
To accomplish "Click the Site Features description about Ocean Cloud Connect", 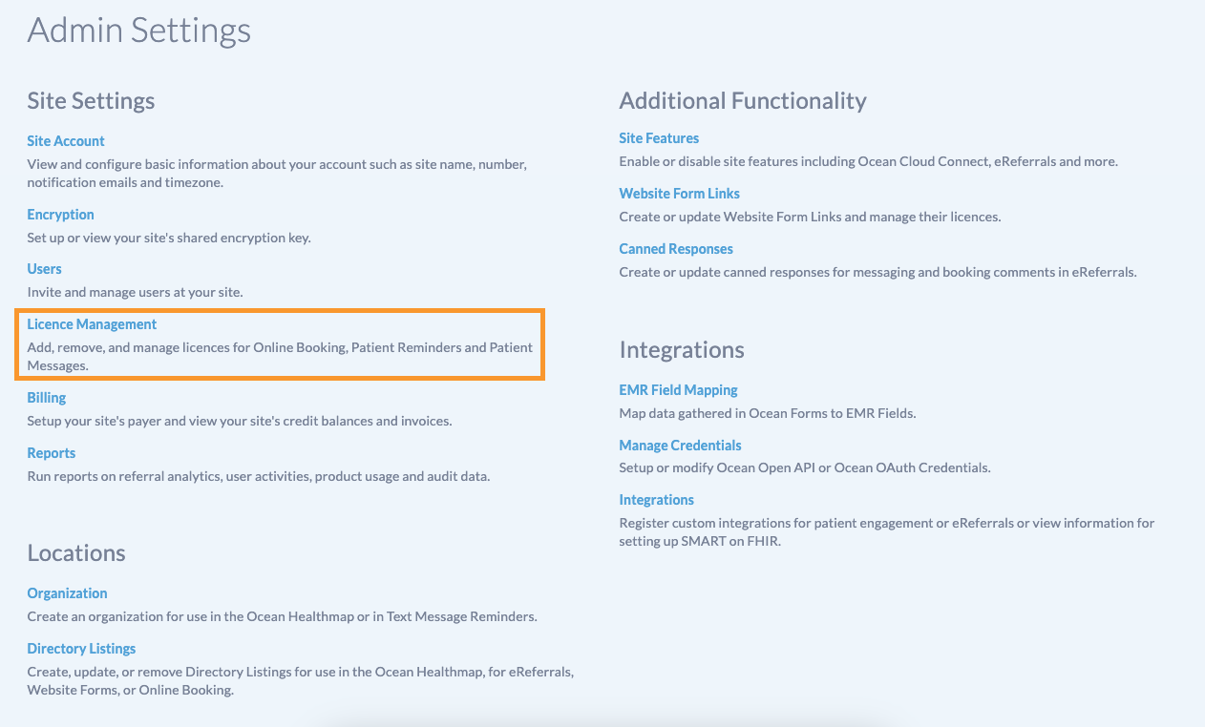I will 868,161.
